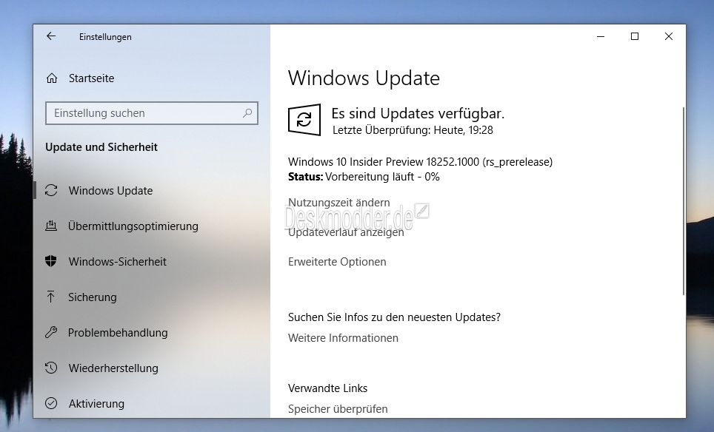
Task: Close the Einstellungen window
Action: (669, 36)
